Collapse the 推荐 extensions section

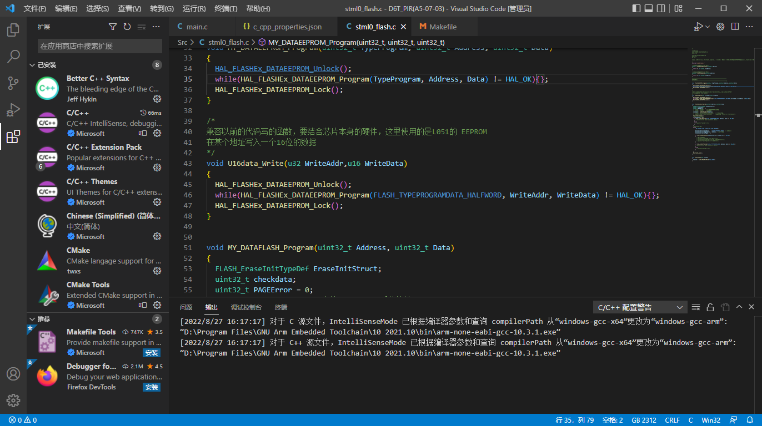[x=98, y=319]
